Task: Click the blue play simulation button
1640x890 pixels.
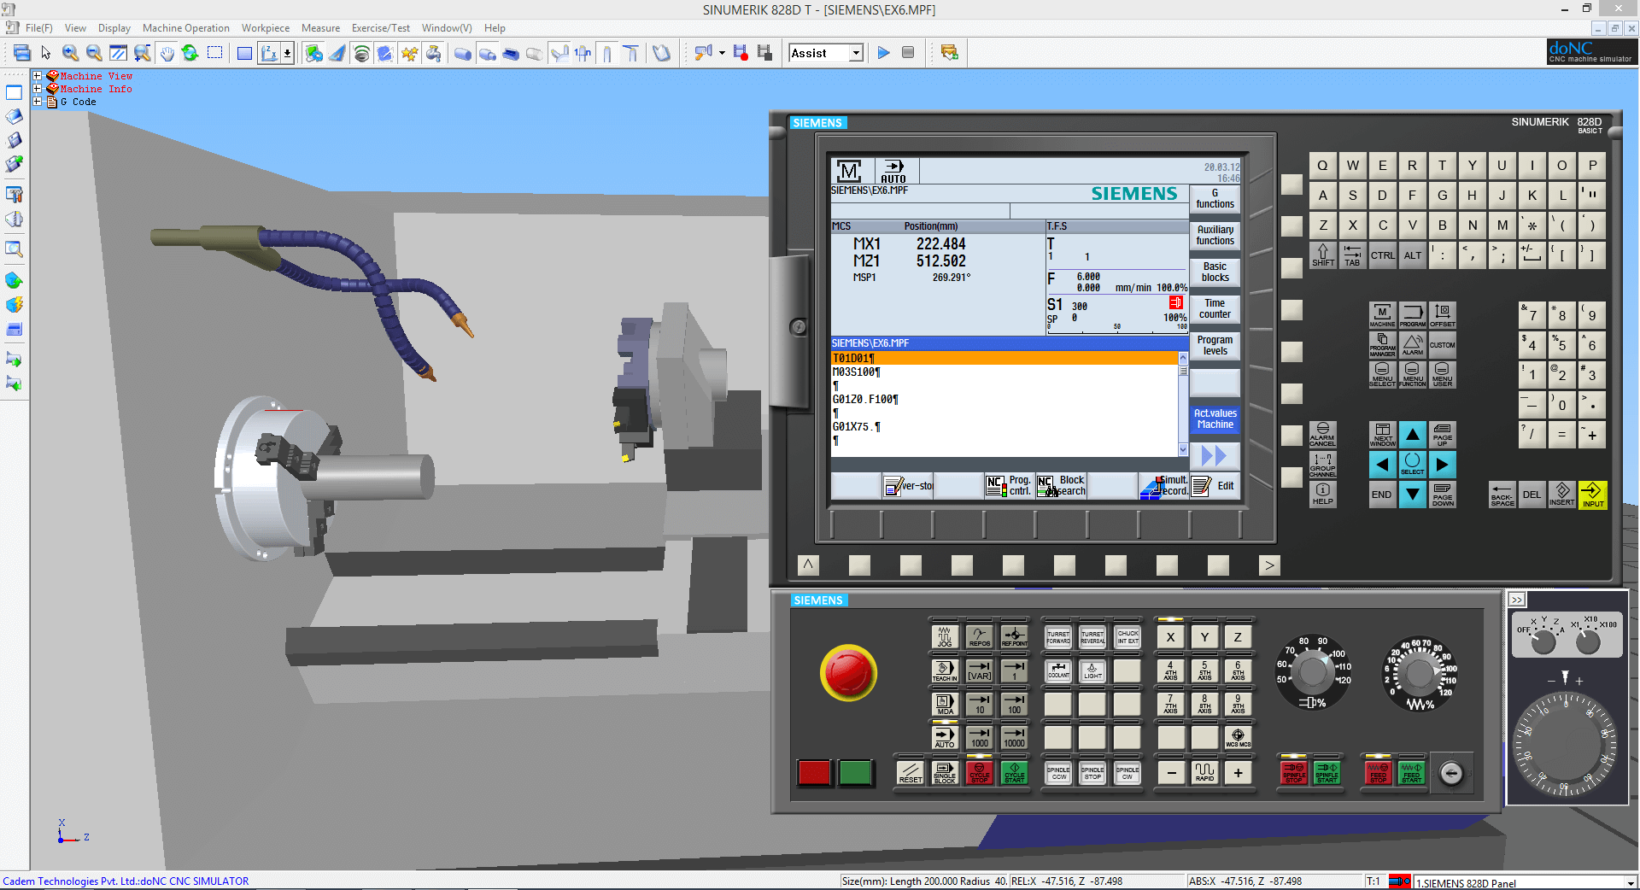Action: click(883, 53)
